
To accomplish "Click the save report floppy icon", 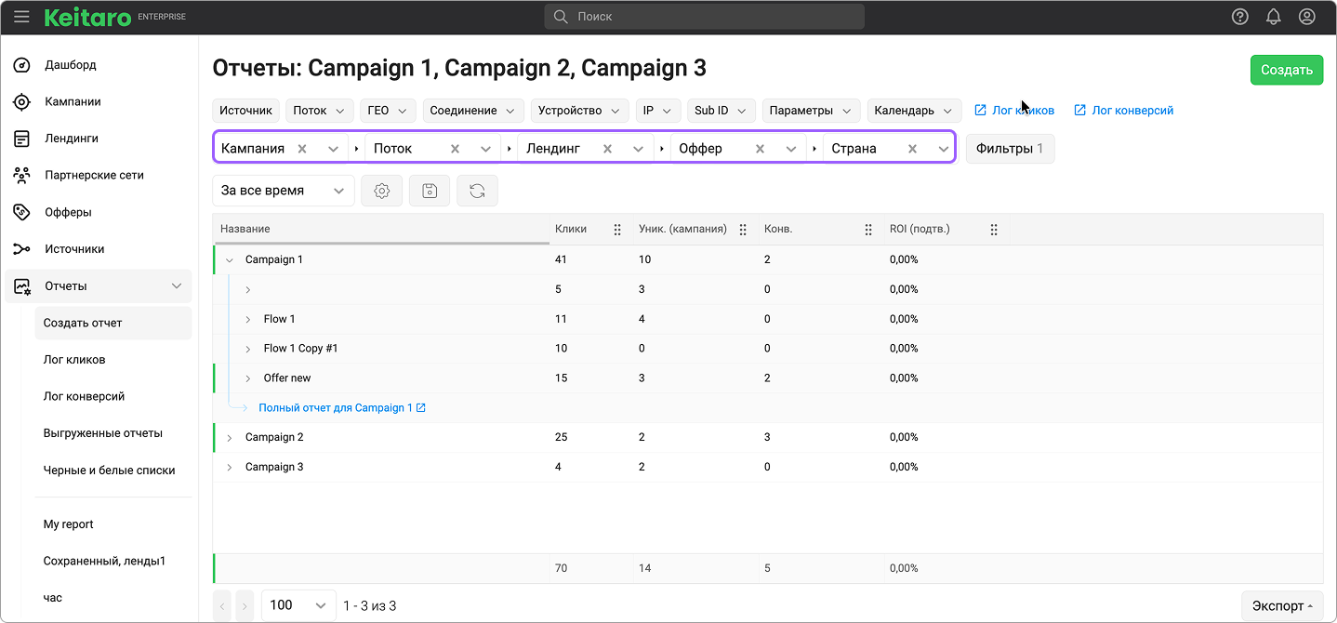I will point(430,191).
